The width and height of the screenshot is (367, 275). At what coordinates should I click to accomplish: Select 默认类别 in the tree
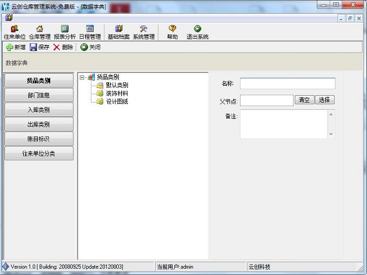[x=117, y=85]
